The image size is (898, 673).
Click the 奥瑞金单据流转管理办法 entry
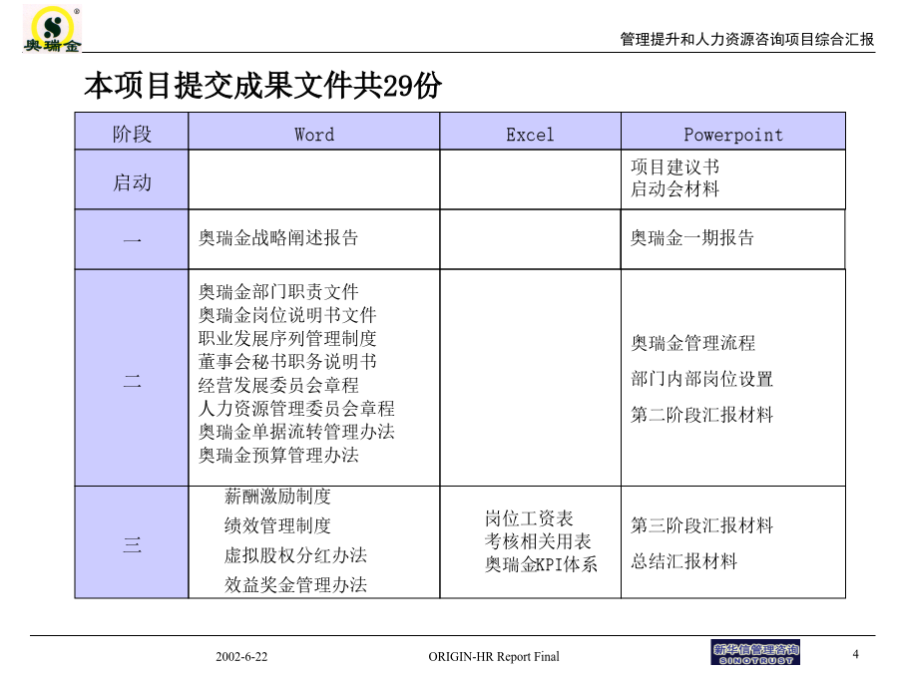[296, 432]
